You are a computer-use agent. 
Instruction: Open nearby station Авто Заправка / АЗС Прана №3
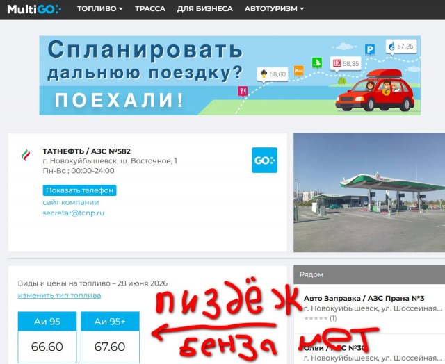point(364,298)
